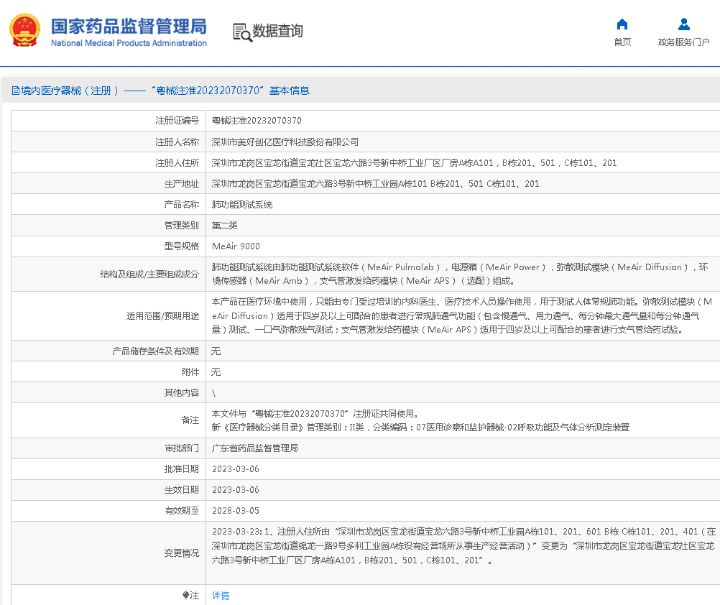This screenshot has height=605, width=720.
Task: Click the MeAir 9000 model value
Action: tap(236, 246)
